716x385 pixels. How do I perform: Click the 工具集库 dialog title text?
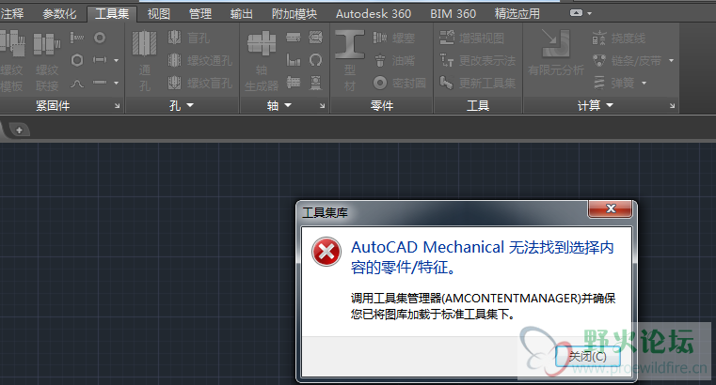(325, 213)
